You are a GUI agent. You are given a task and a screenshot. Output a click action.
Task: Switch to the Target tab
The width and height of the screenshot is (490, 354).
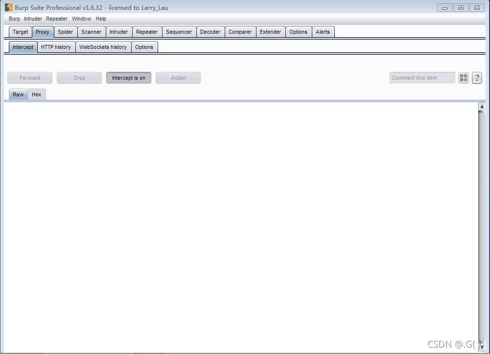tap(20, 32)
